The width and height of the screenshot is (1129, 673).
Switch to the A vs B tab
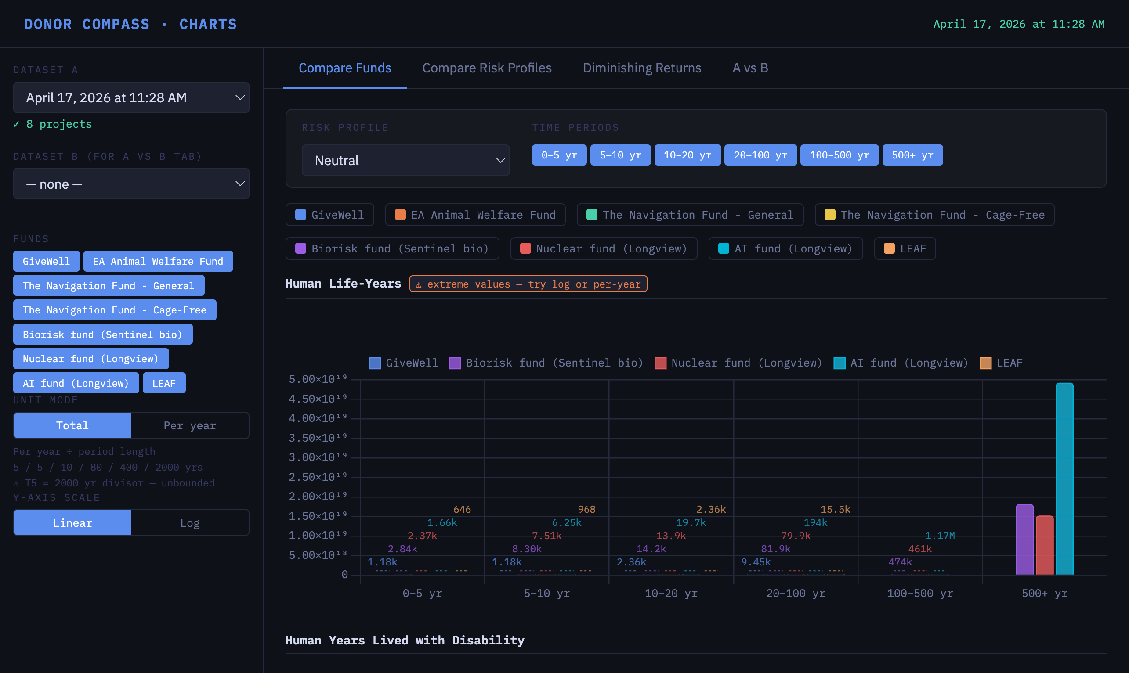pos(750,68)
